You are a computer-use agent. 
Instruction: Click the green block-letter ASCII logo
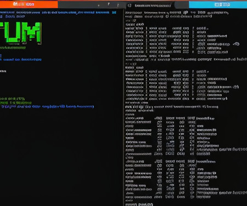(x=21, y=33)
